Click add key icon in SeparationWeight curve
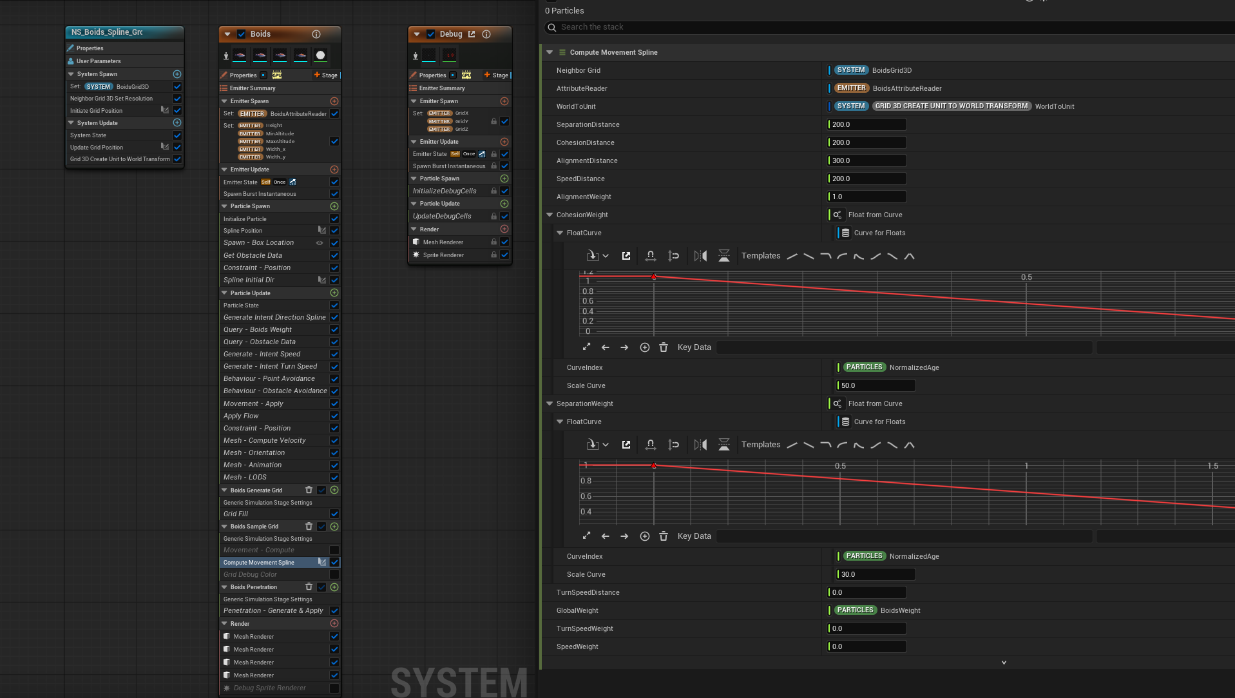 [x=644, y=536]
